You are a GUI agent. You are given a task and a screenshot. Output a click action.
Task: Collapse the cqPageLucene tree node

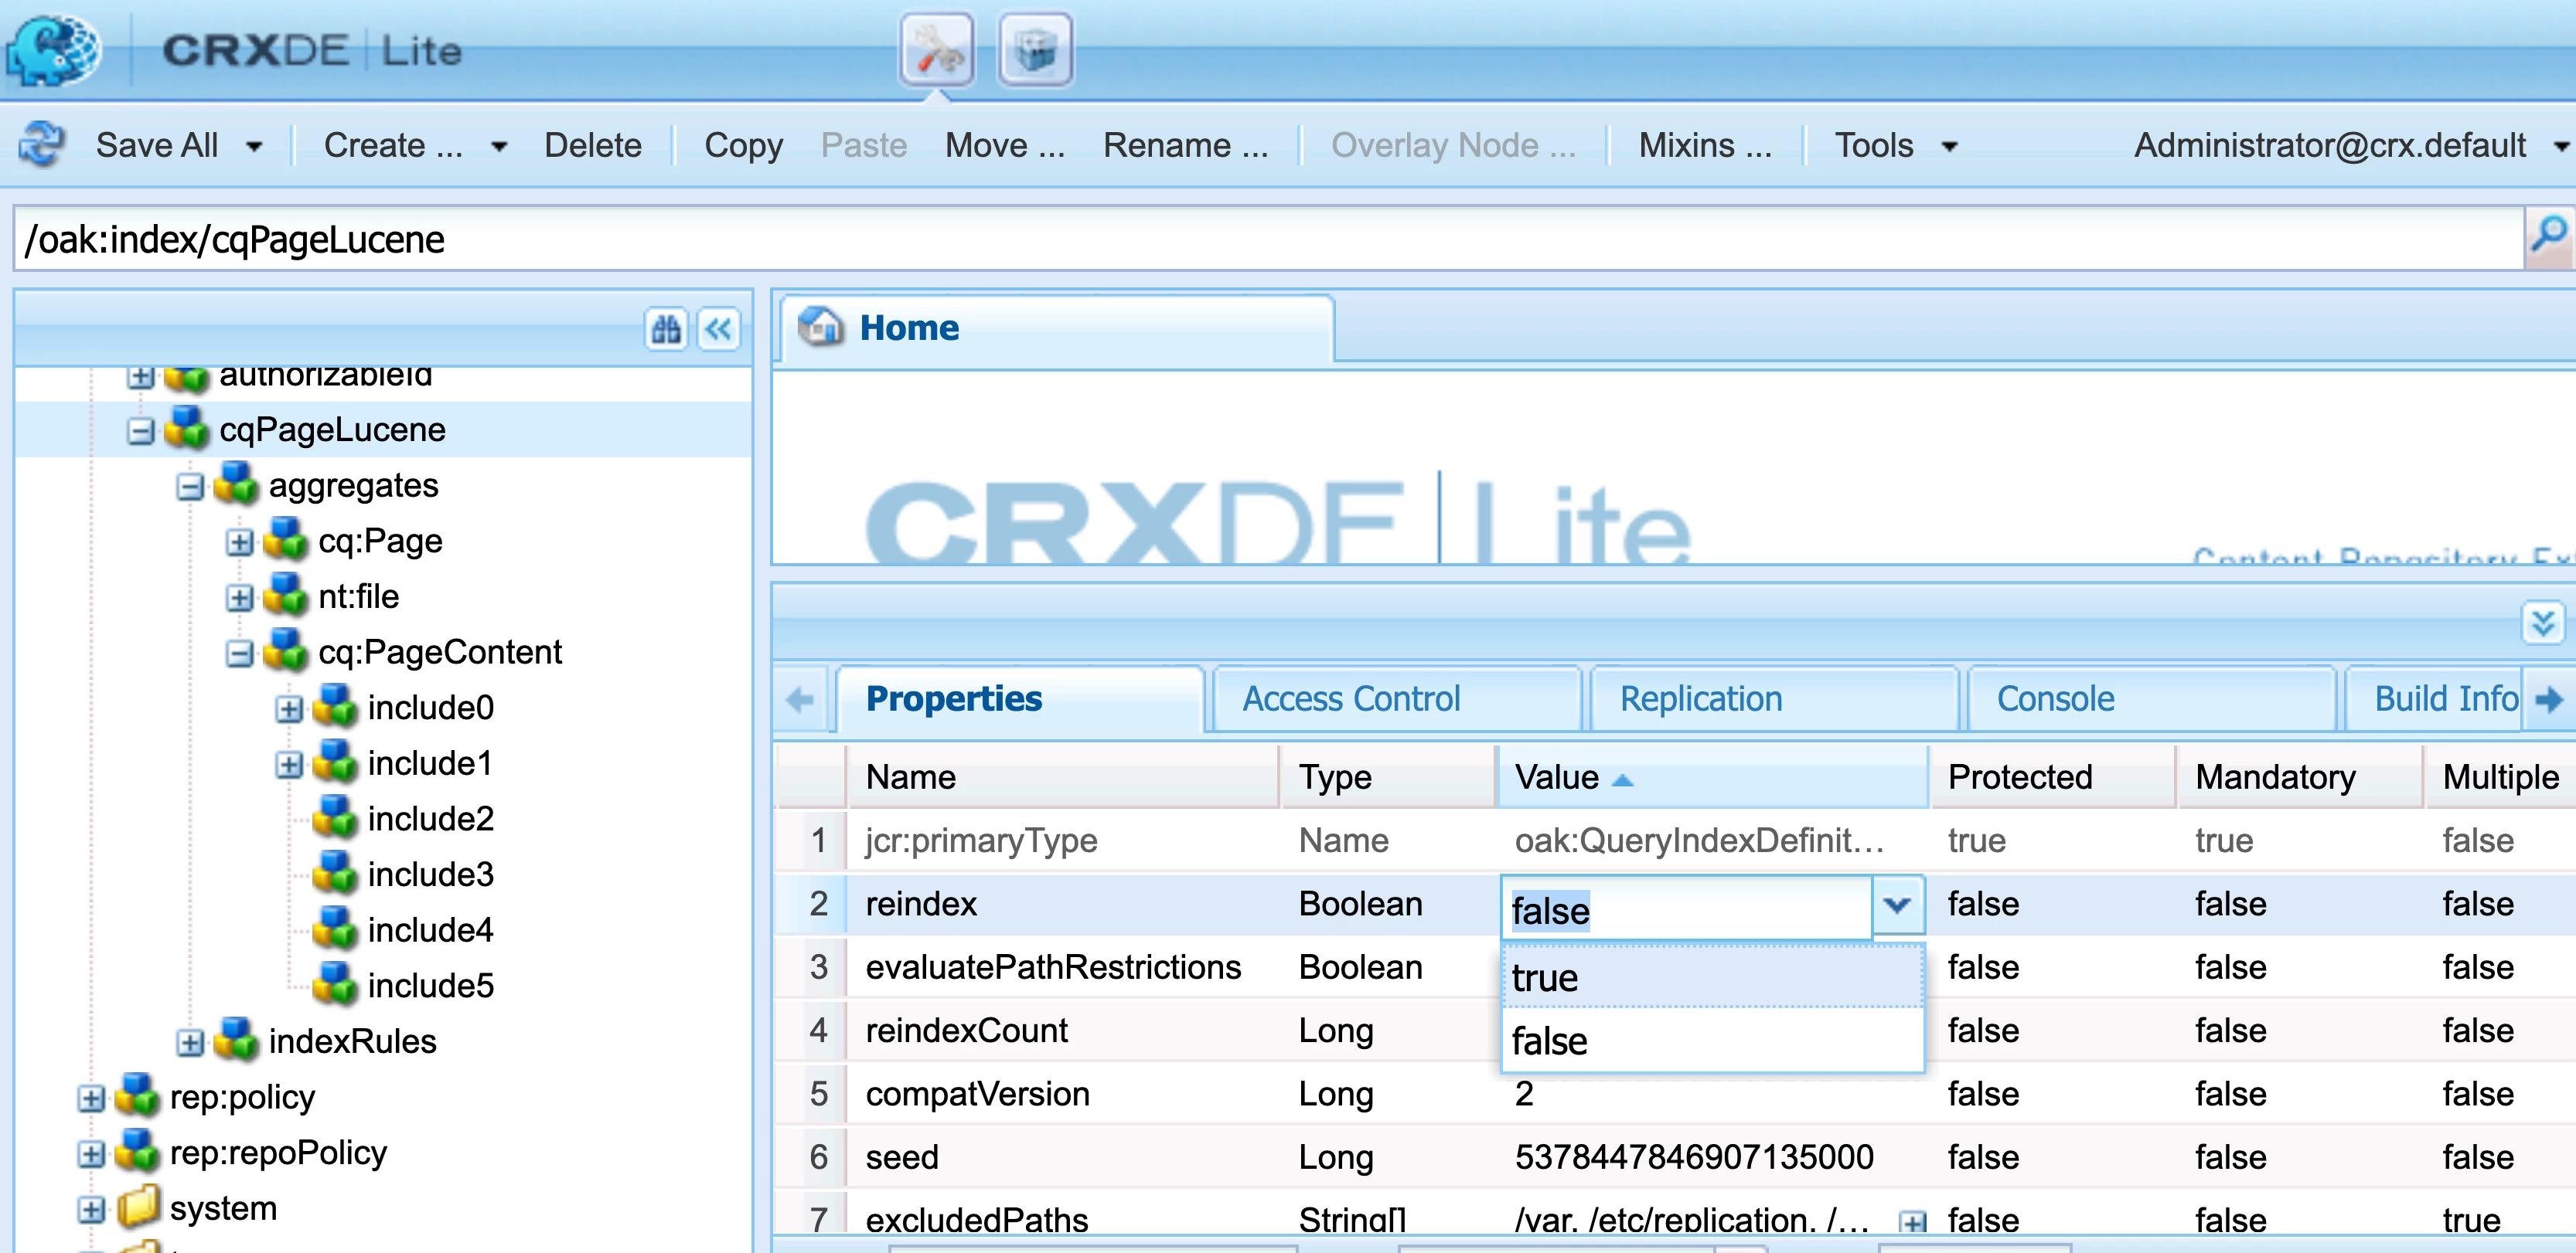point(141,430)
